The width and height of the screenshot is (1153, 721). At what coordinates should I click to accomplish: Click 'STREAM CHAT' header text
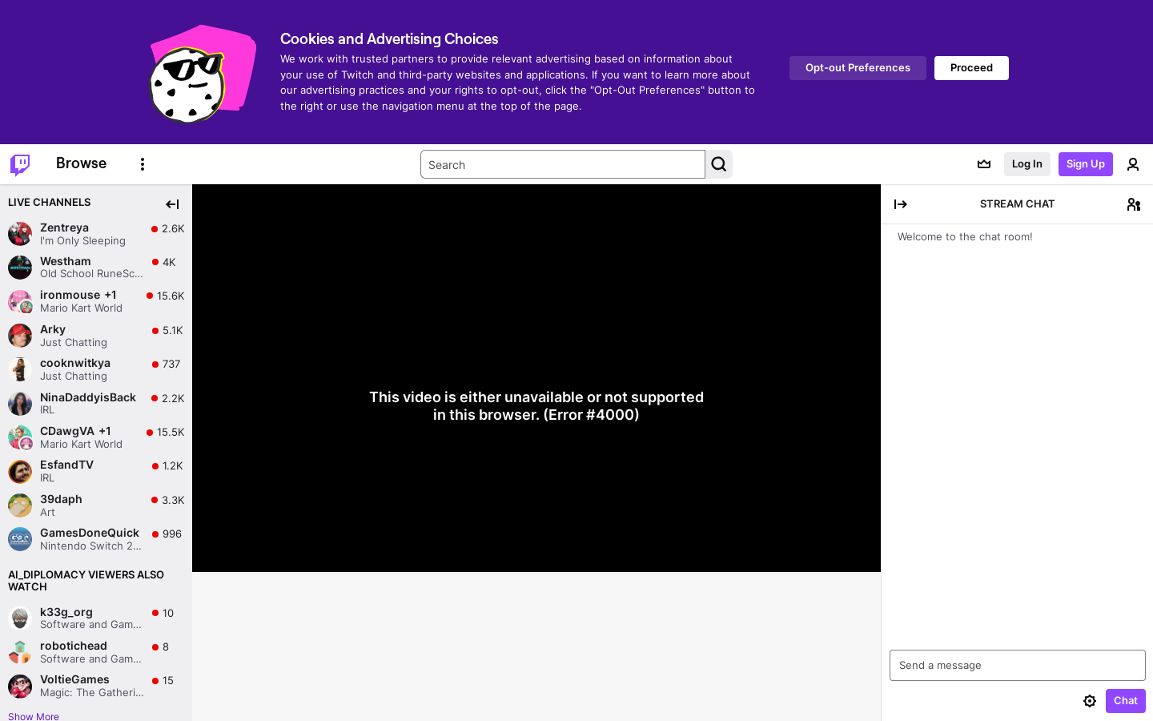1017,203
